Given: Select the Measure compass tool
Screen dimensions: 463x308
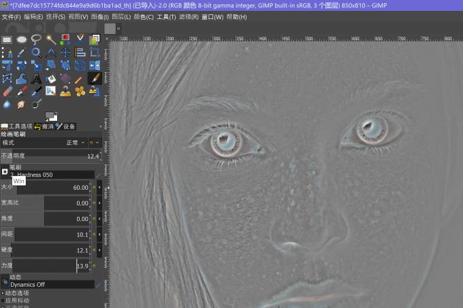Looking at the screenshot, I should (x=51, y=52).
